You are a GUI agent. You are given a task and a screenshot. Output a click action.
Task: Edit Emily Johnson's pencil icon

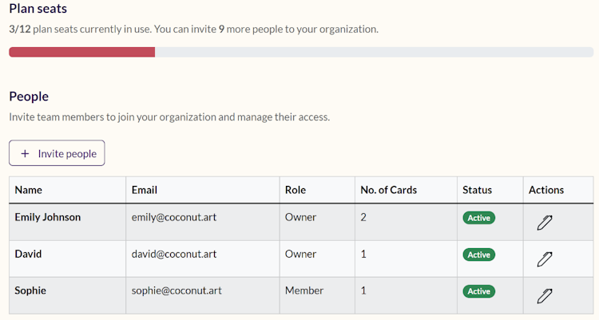(545, 222)
